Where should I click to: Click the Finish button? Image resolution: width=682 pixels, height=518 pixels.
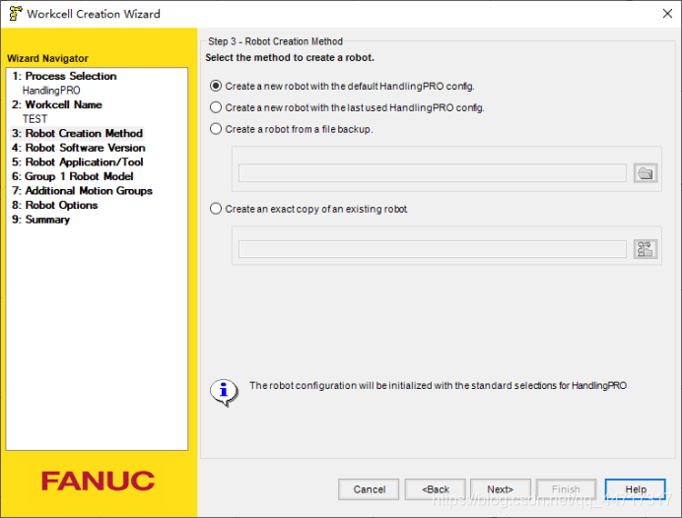[567, 489]
